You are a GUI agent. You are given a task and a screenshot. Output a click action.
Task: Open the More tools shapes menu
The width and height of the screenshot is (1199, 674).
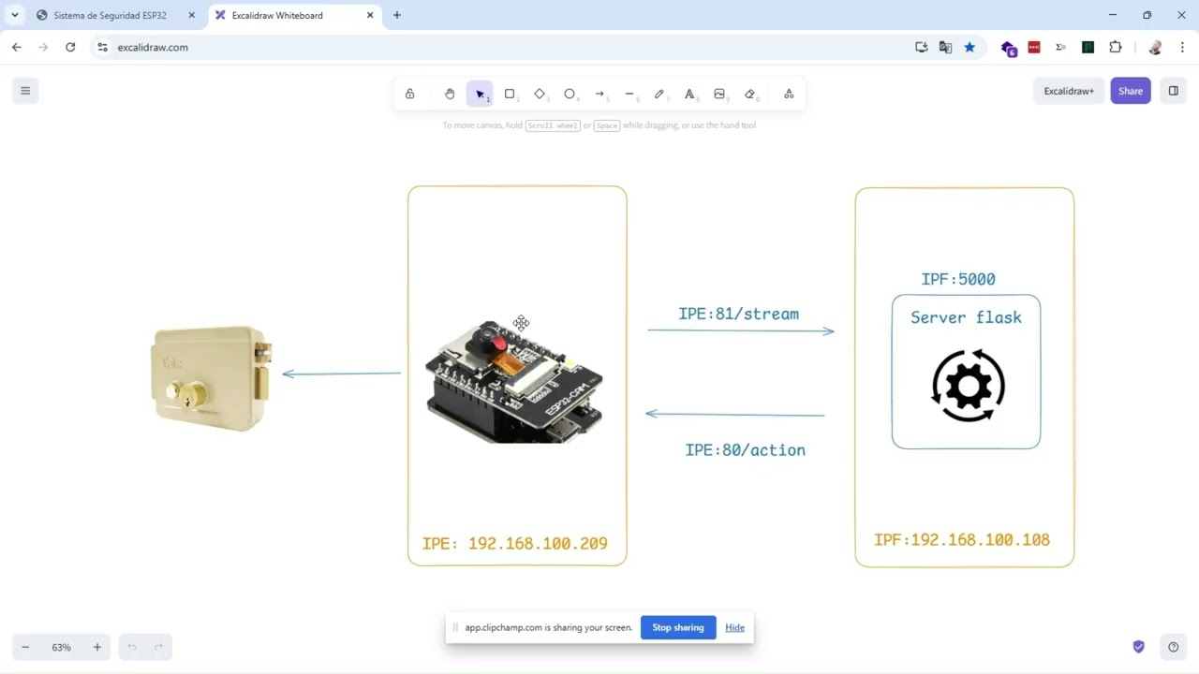coord(789,94)
